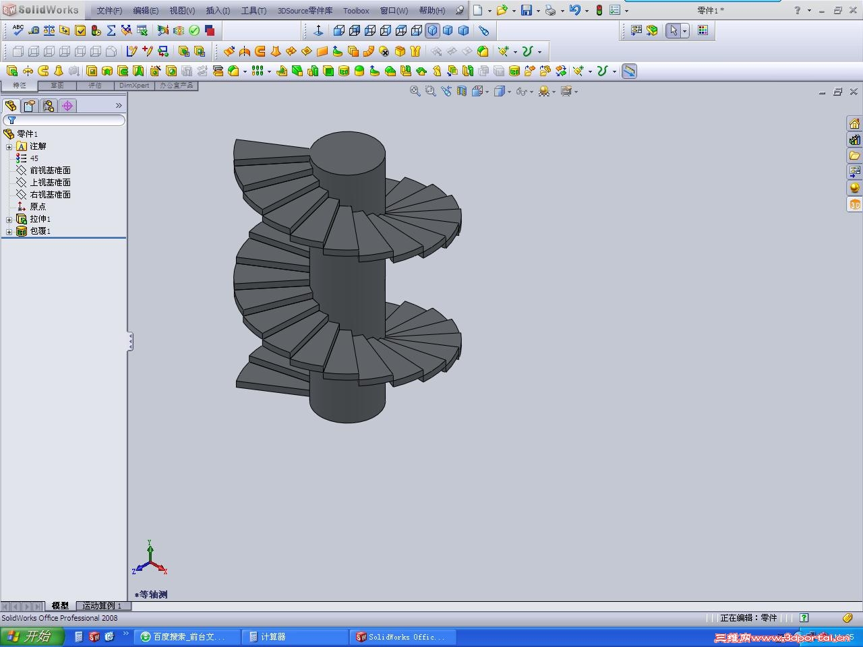The image size is (863, 647).
Task: Click the Rebuild traffic light icon
Action: [599, 10]
